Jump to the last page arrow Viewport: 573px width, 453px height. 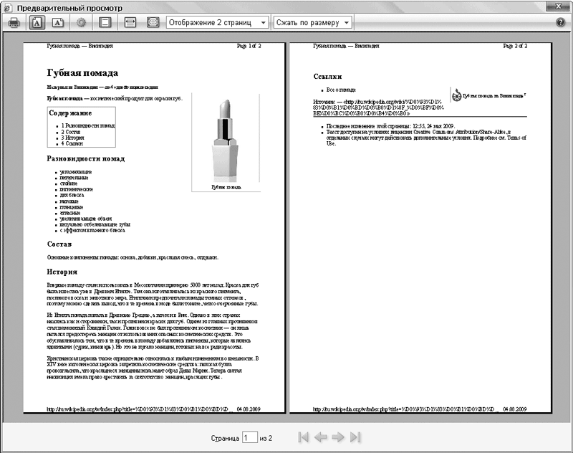(355, 437)
